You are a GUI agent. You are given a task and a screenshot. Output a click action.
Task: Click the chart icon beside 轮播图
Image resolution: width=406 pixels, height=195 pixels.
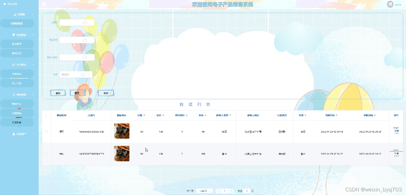pos(15,14)
